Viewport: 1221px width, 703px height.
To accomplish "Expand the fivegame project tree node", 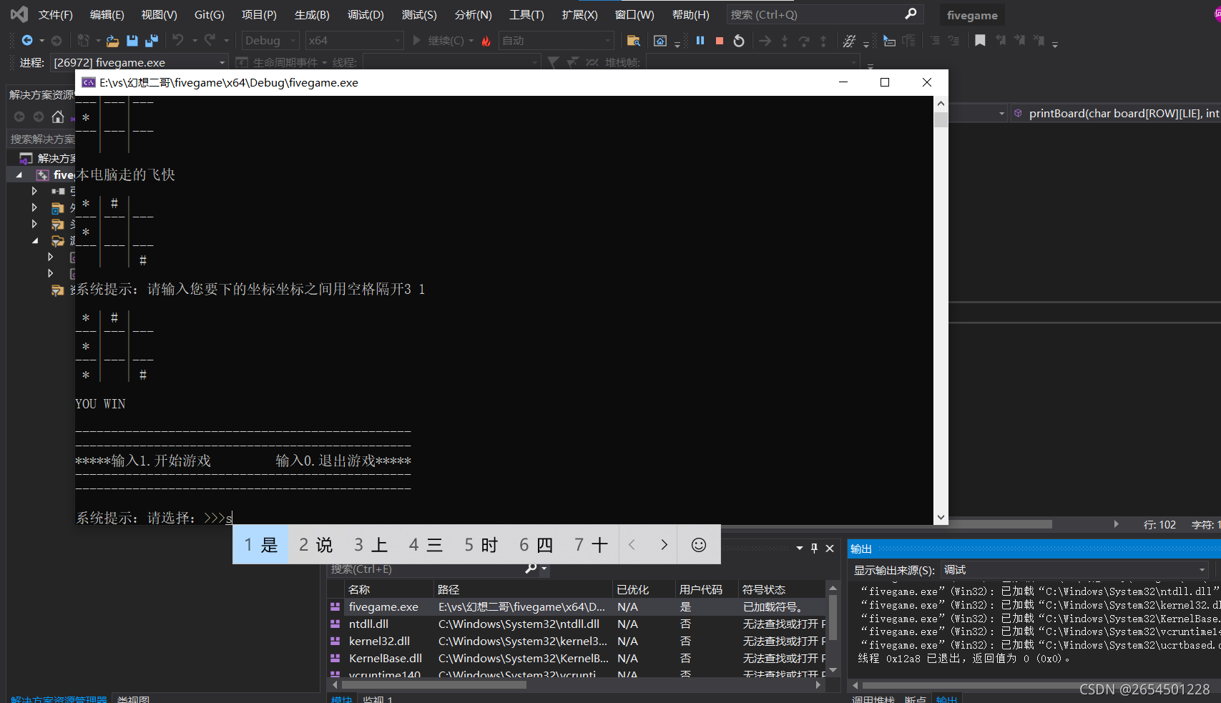I will 19,174.
